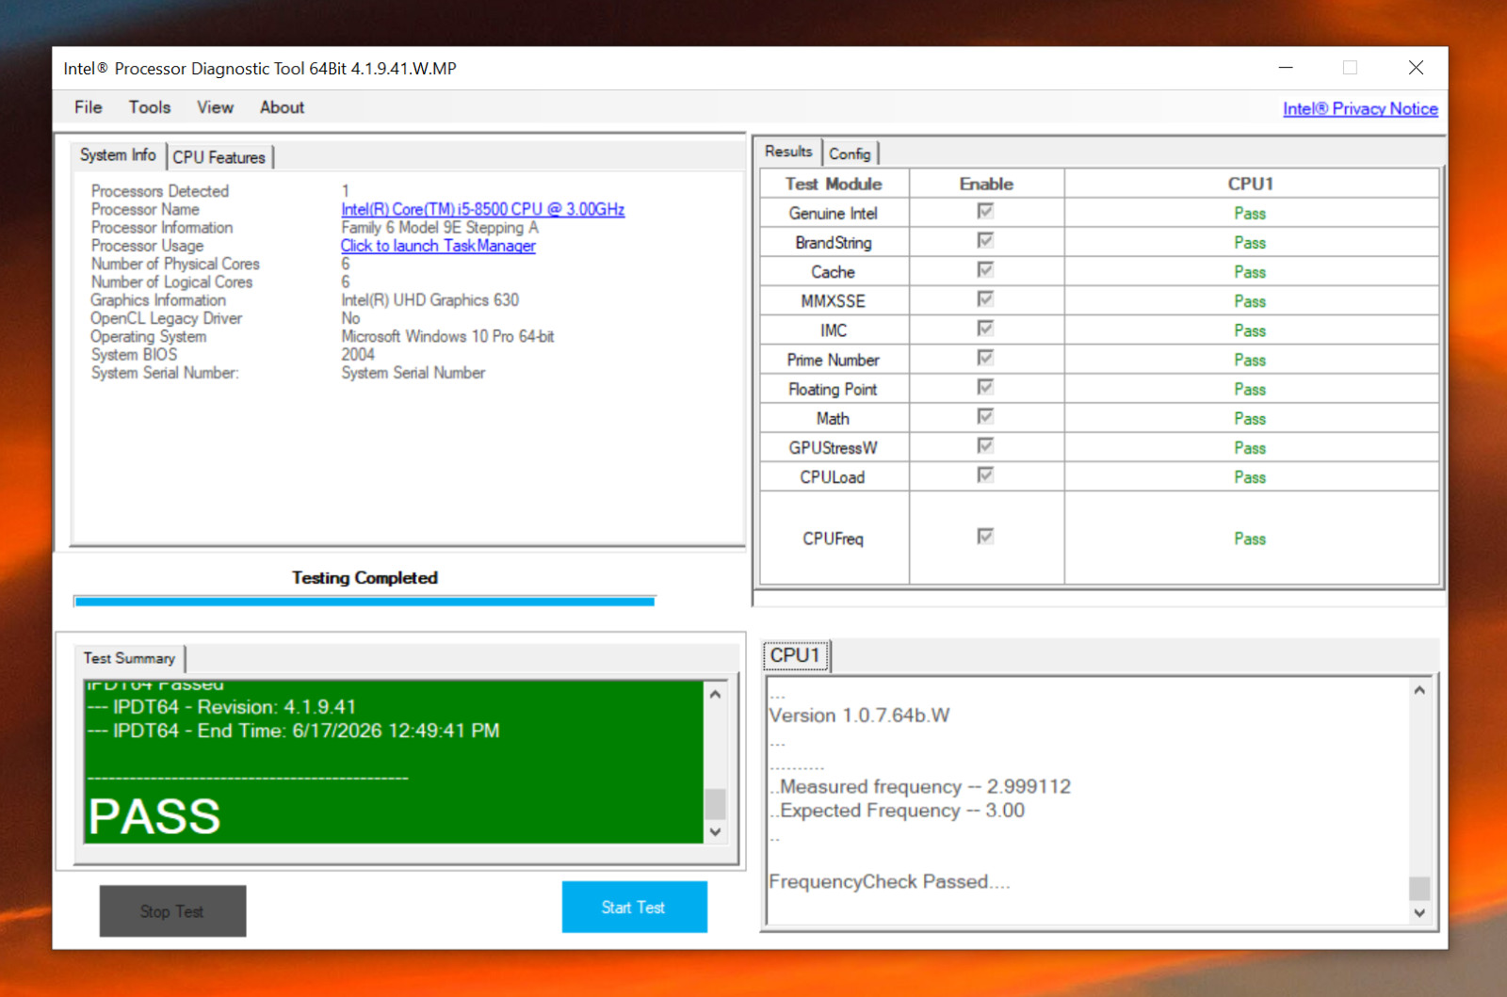Screen dimensions: 1507x997
Task: Click the Intel UHD Graphics 630 value
Action: [429, 300]
